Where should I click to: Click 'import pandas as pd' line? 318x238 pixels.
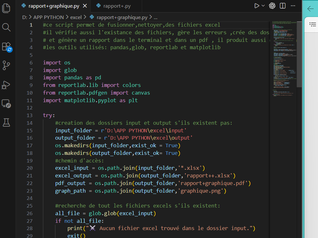tap(72, 78)
